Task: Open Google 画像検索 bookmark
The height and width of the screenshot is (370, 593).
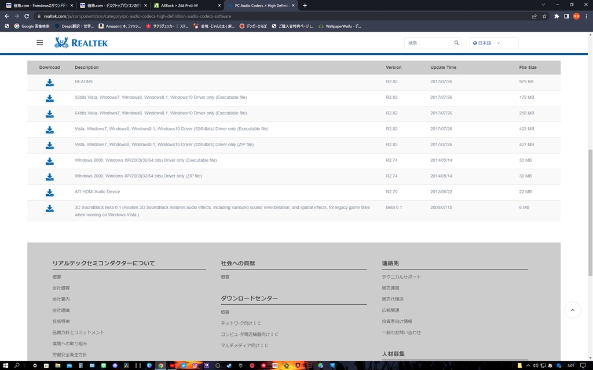Action: (32, 26)
